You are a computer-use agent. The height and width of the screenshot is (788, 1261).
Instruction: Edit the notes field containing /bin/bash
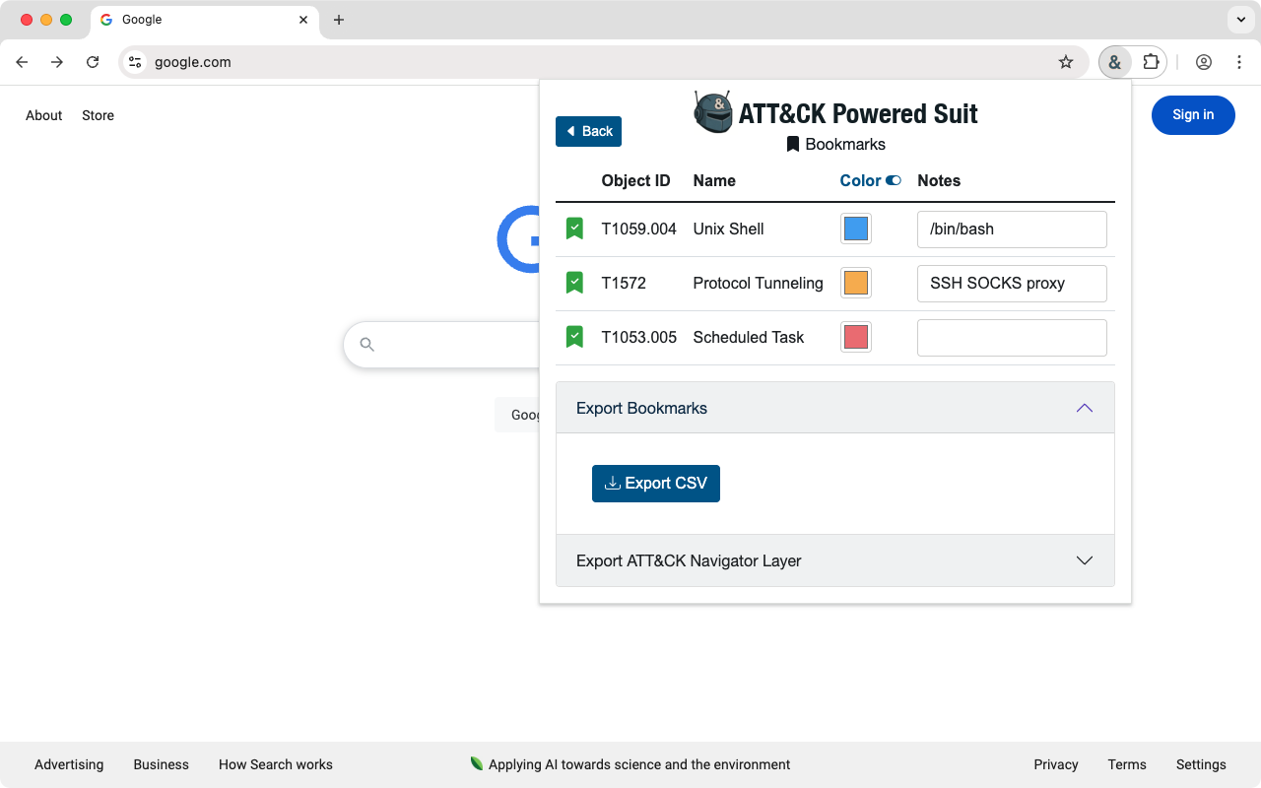tap(1012, 230)
